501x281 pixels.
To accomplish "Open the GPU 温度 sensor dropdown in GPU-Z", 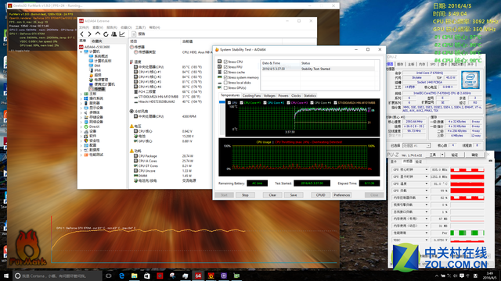I will (x=426, y=184).
